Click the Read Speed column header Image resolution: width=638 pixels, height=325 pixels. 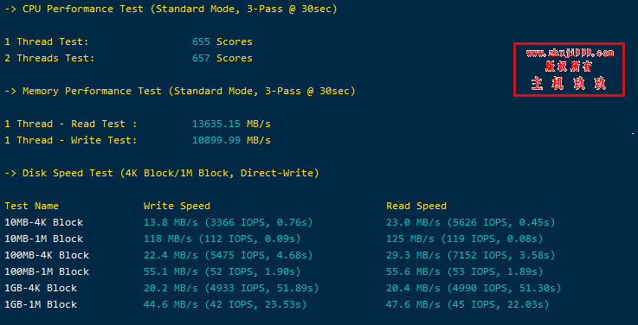pos(416,206)
